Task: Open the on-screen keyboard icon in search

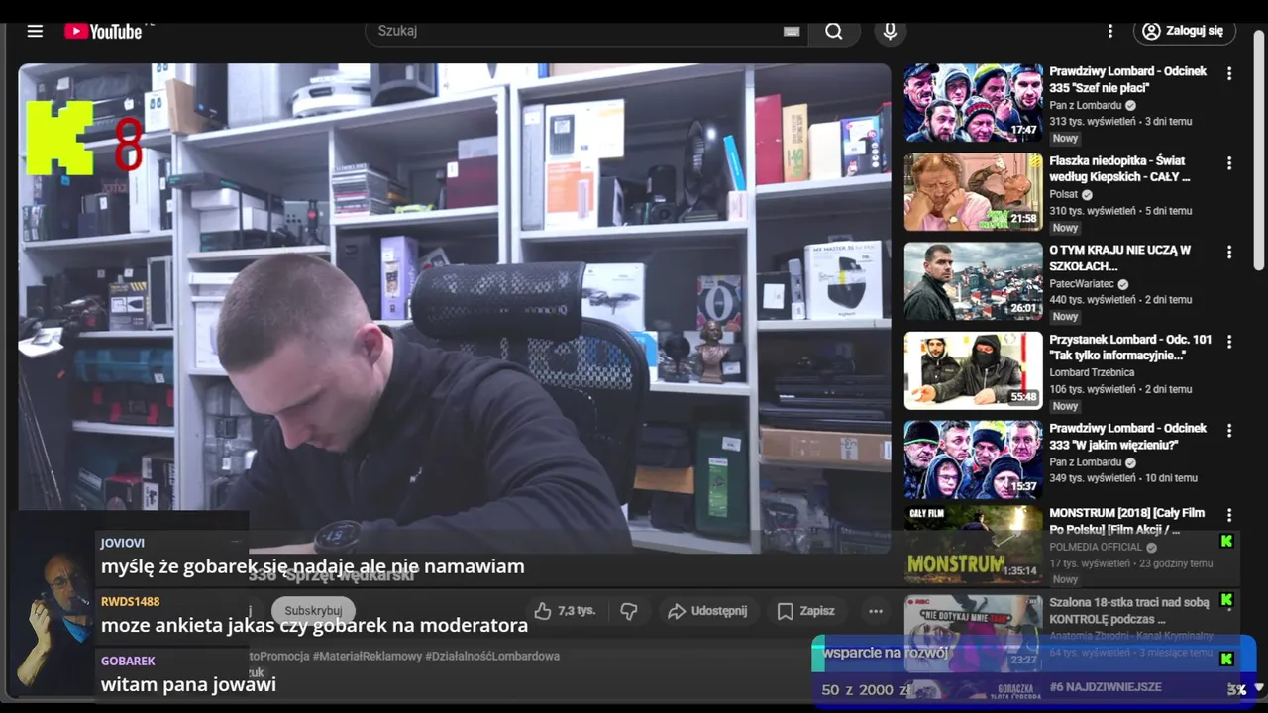Action: [792, 32]
